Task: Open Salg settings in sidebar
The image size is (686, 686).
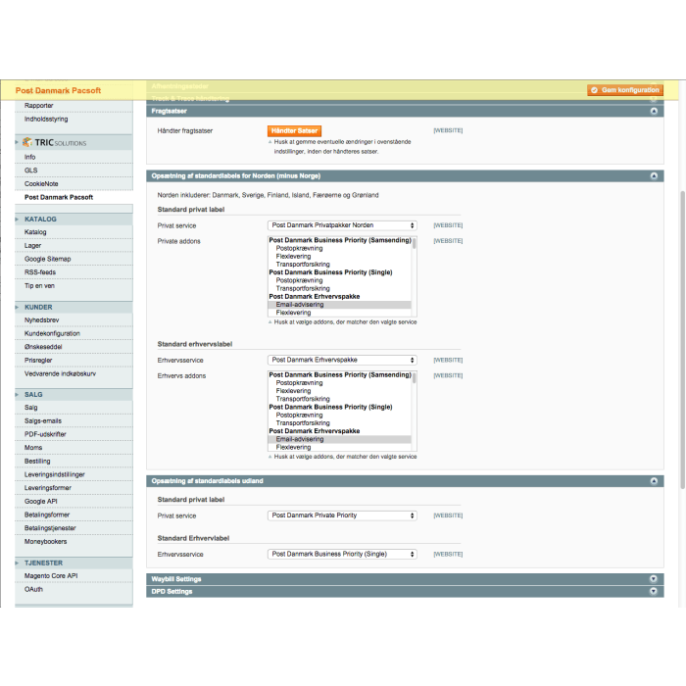Action: click(x=30, y=408)
